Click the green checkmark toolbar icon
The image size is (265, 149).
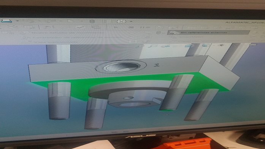click(80, 27)
